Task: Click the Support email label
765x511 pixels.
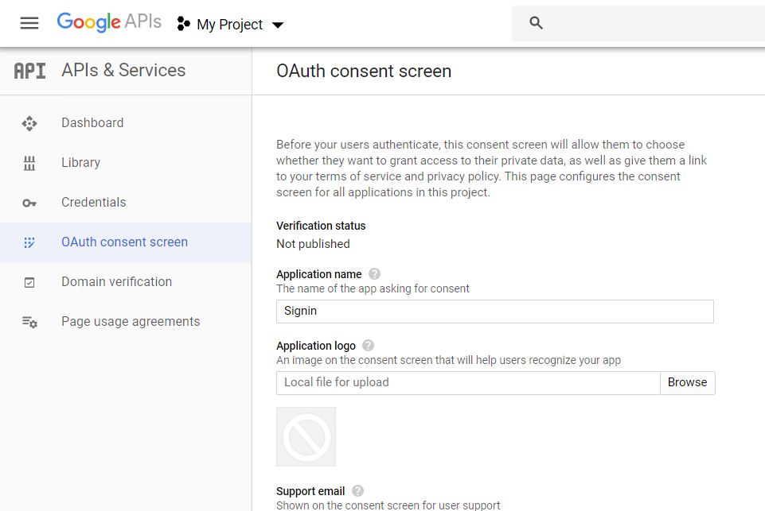Action: [310, 491]
